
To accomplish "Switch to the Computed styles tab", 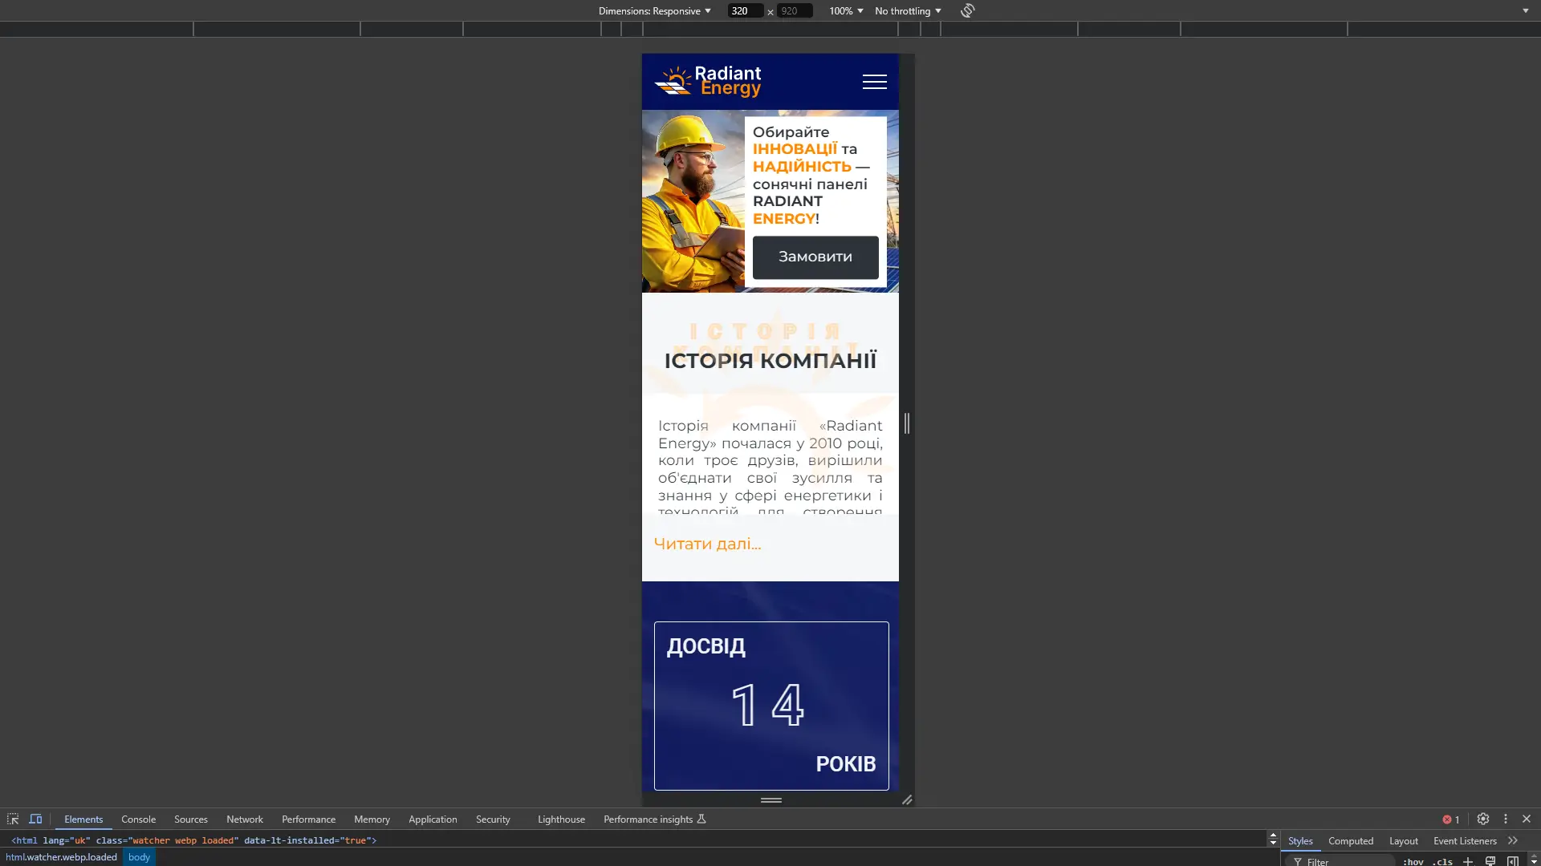I will point(1351,840).
